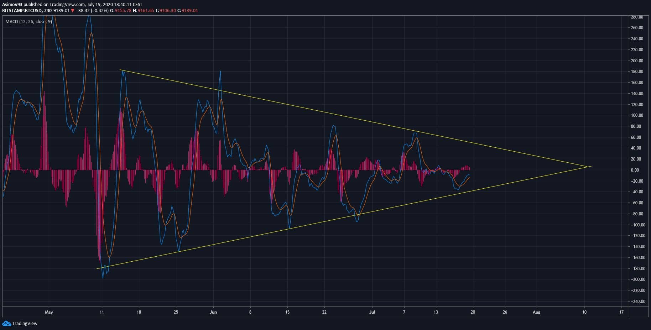Click the -200 MACD trough near May 11

click(103, 278)
